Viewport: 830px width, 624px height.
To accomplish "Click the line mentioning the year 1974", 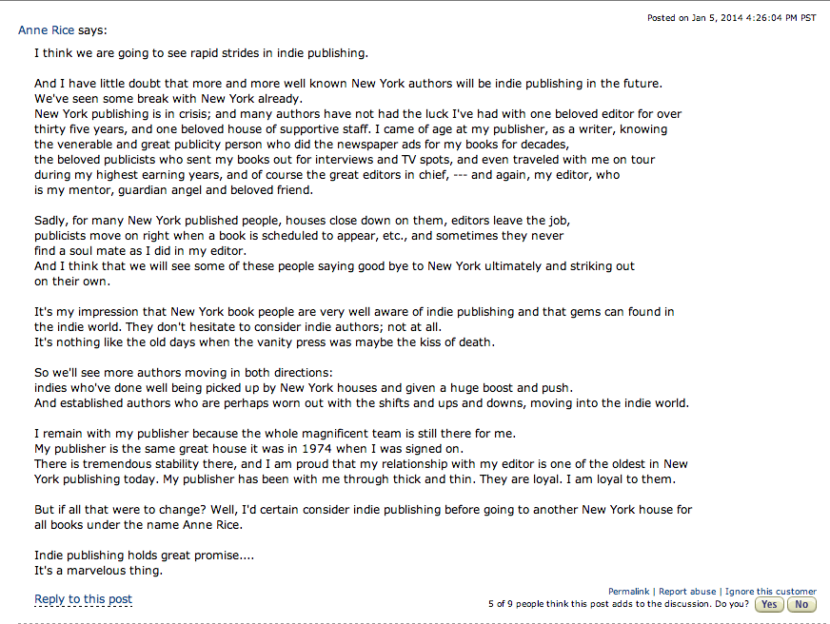I will tap(248, 448).
